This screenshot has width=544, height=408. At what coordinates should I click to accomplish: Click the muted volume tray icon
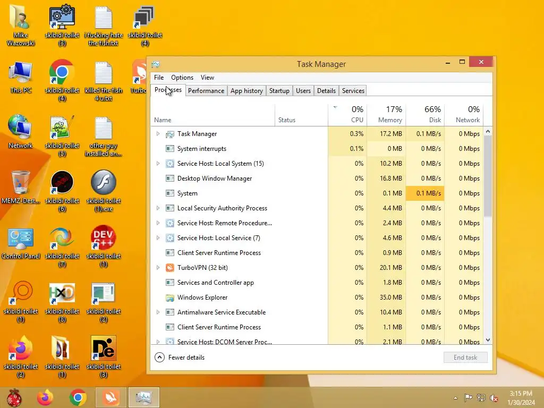tap(494, 398)
